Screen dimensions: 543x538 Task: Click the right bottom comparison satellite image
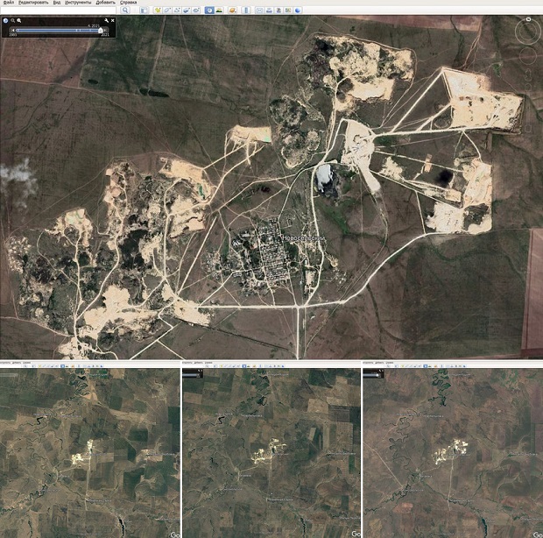[x=453, y=453]
